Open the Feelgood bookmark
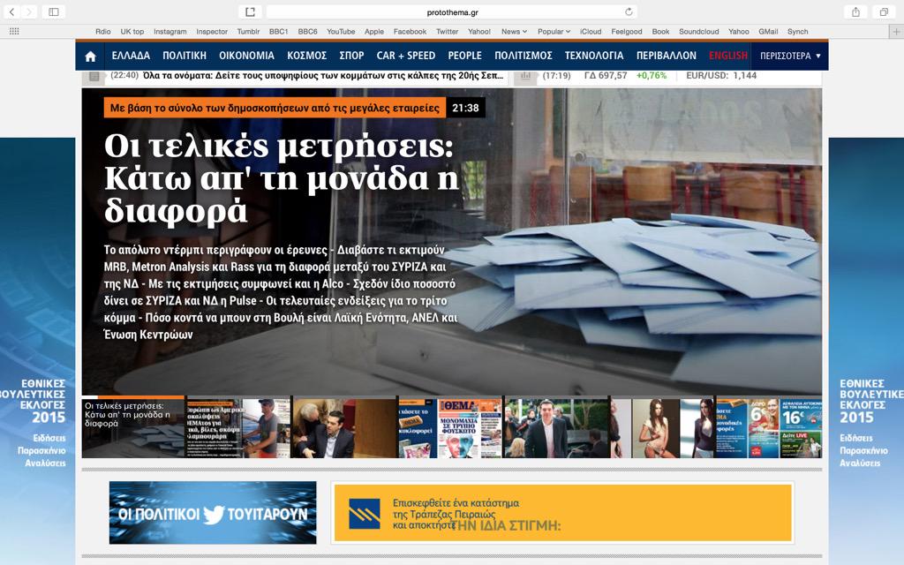The width and height of the screenshot is (904, 565). click(627, 32)
